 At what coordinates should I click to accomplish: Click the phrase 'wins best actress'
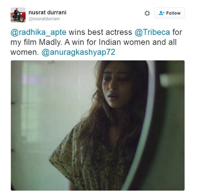[100, 32]
